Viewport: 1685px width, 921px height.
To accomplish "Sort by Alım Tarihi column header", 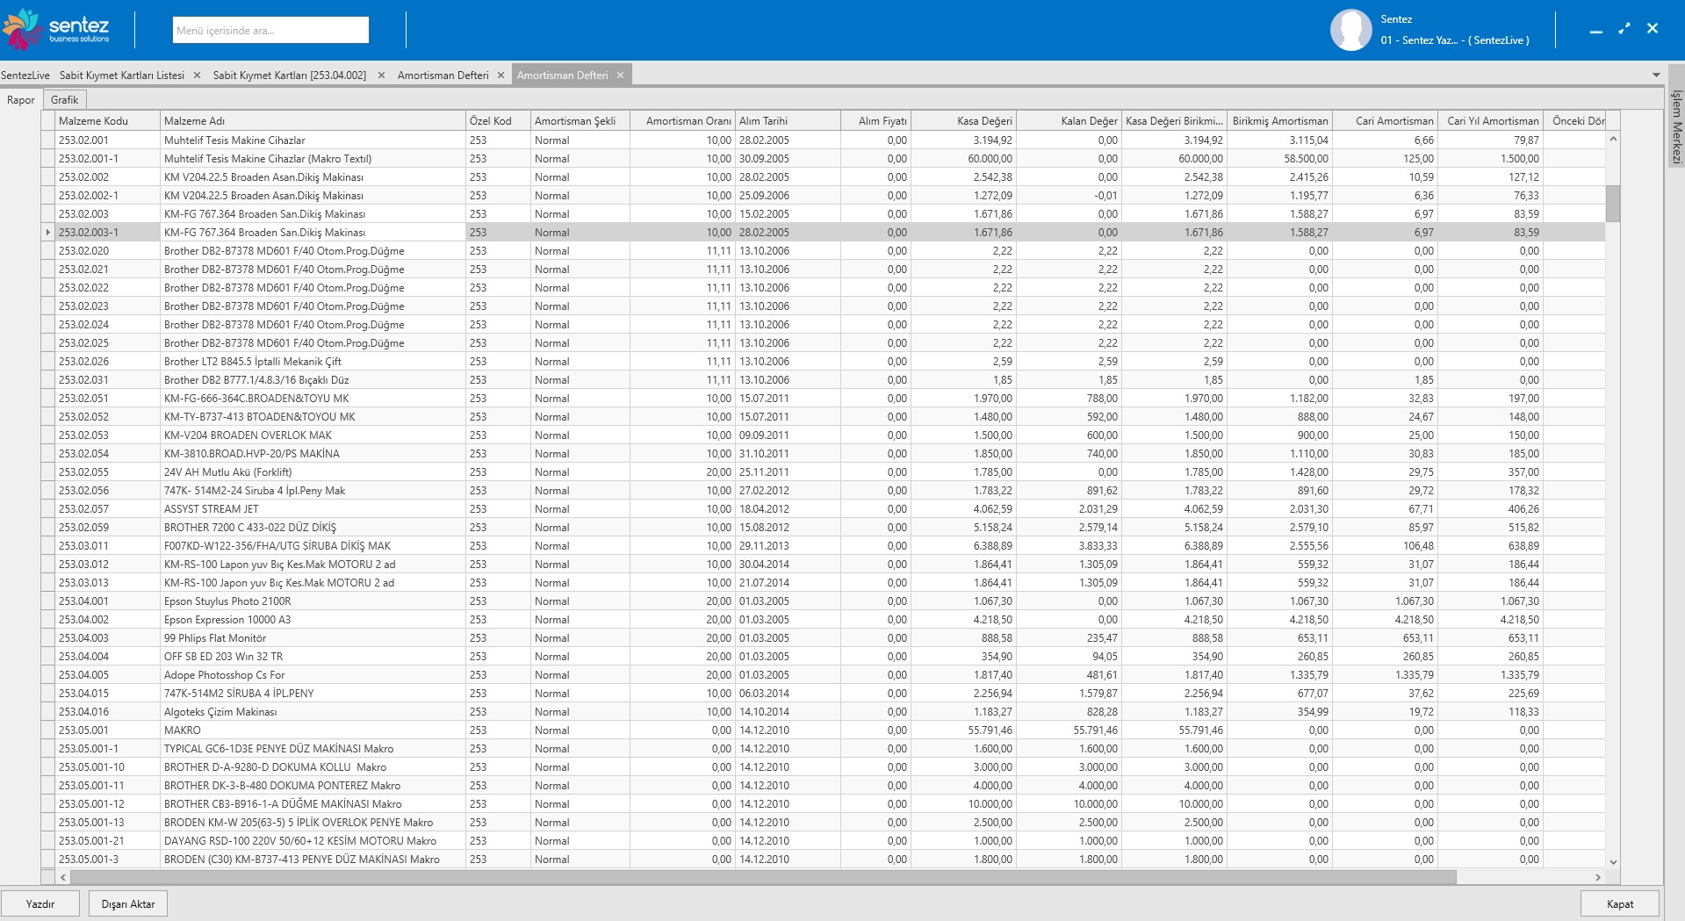I will 787,121.
